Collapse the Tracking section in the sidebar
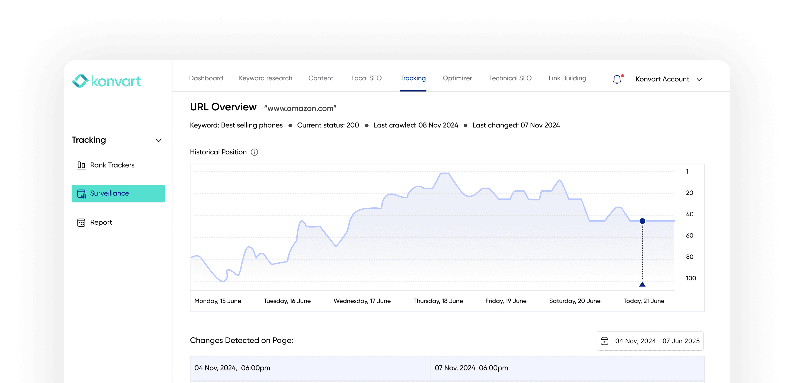Image resolution: width=794 pixels, height=383 pixels. click(x=158, y=140)
